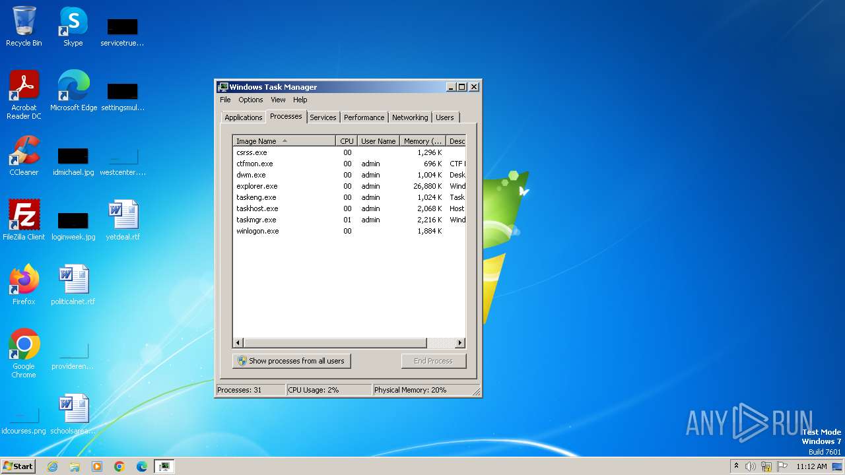Select the taskhost.exe process row
845x475 pixels.
coord(349,208)
